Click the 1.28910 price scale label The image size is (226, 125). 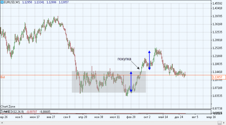point(217,40)
